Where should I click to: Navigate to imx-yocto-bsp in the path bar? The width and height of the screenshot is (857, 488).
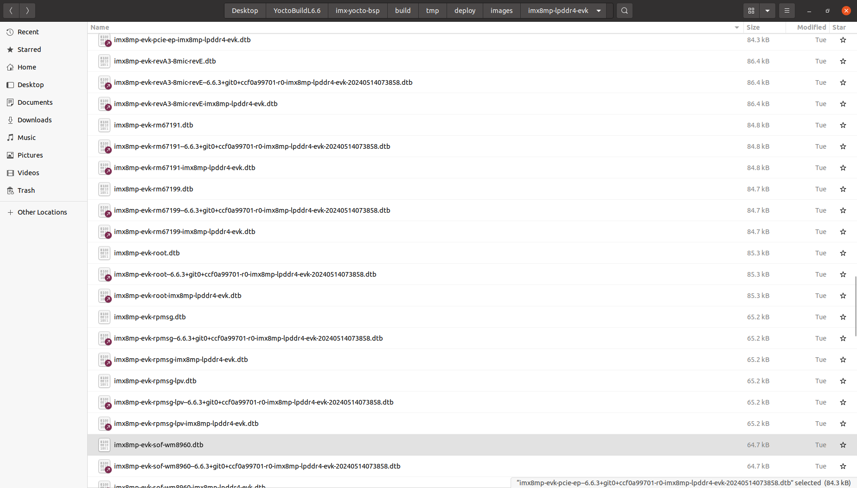pos(358,10)
